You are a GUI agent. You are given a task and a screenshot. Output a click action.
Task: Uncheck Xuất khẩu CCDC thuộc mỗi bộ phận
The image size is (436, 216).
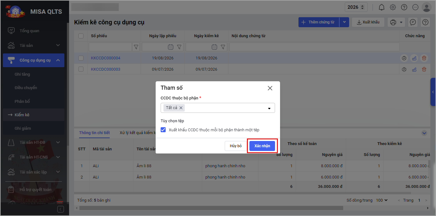coord(163,130)
